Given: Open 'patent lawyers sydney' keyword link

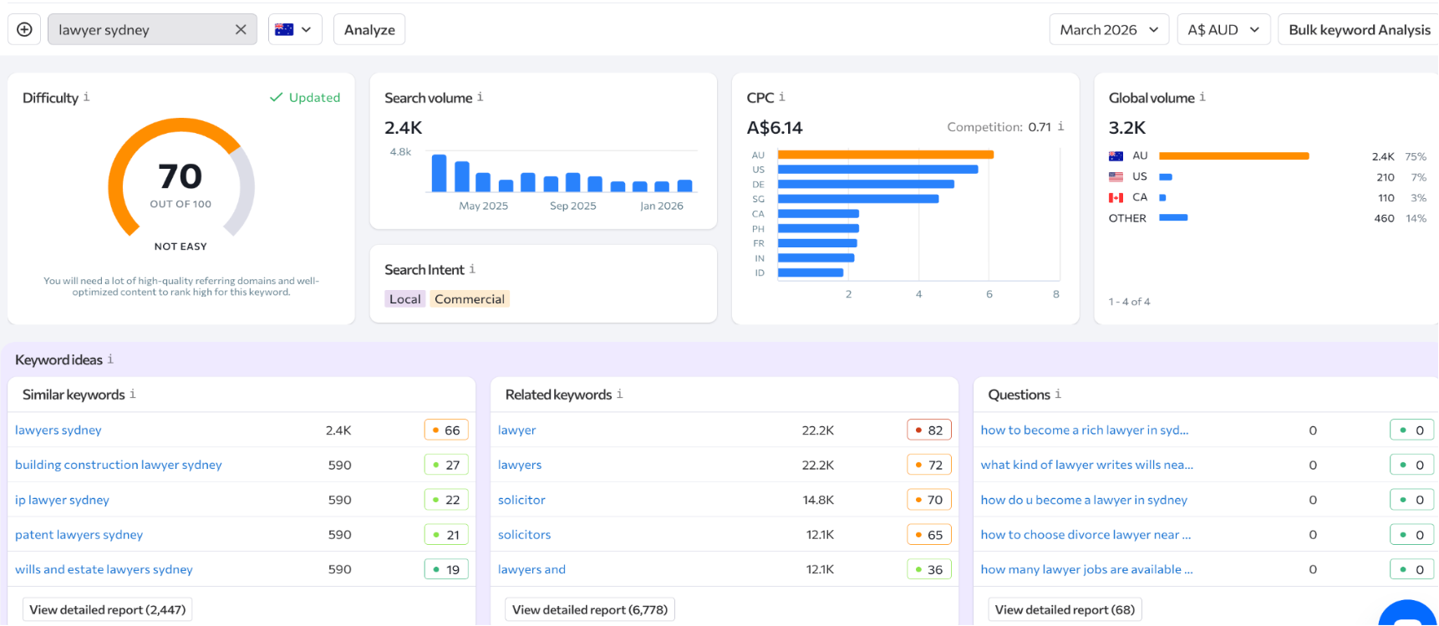Looking at the screenshot, I should [79, 534].
